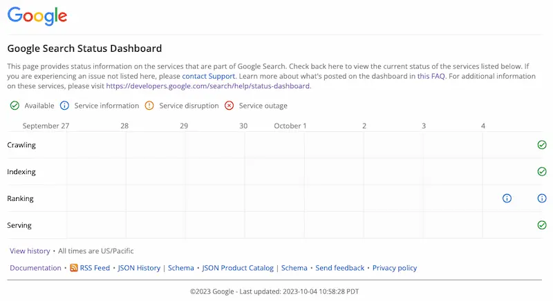Click the 3 date column header
The width and height of the screenshot is (553, 301).
424,126
